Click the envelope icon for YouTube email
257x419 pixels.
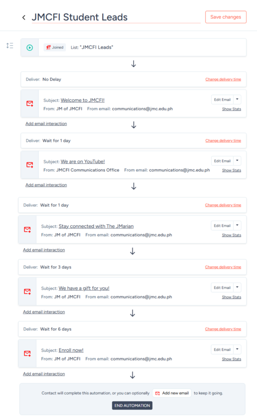point(29,165)
